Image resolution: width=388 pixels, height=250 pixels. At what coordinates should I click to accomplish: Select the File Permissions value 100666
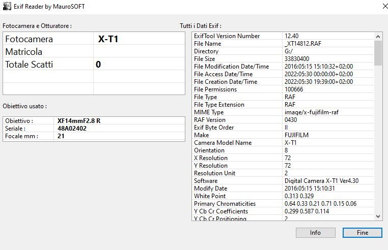tap(294, 89)
